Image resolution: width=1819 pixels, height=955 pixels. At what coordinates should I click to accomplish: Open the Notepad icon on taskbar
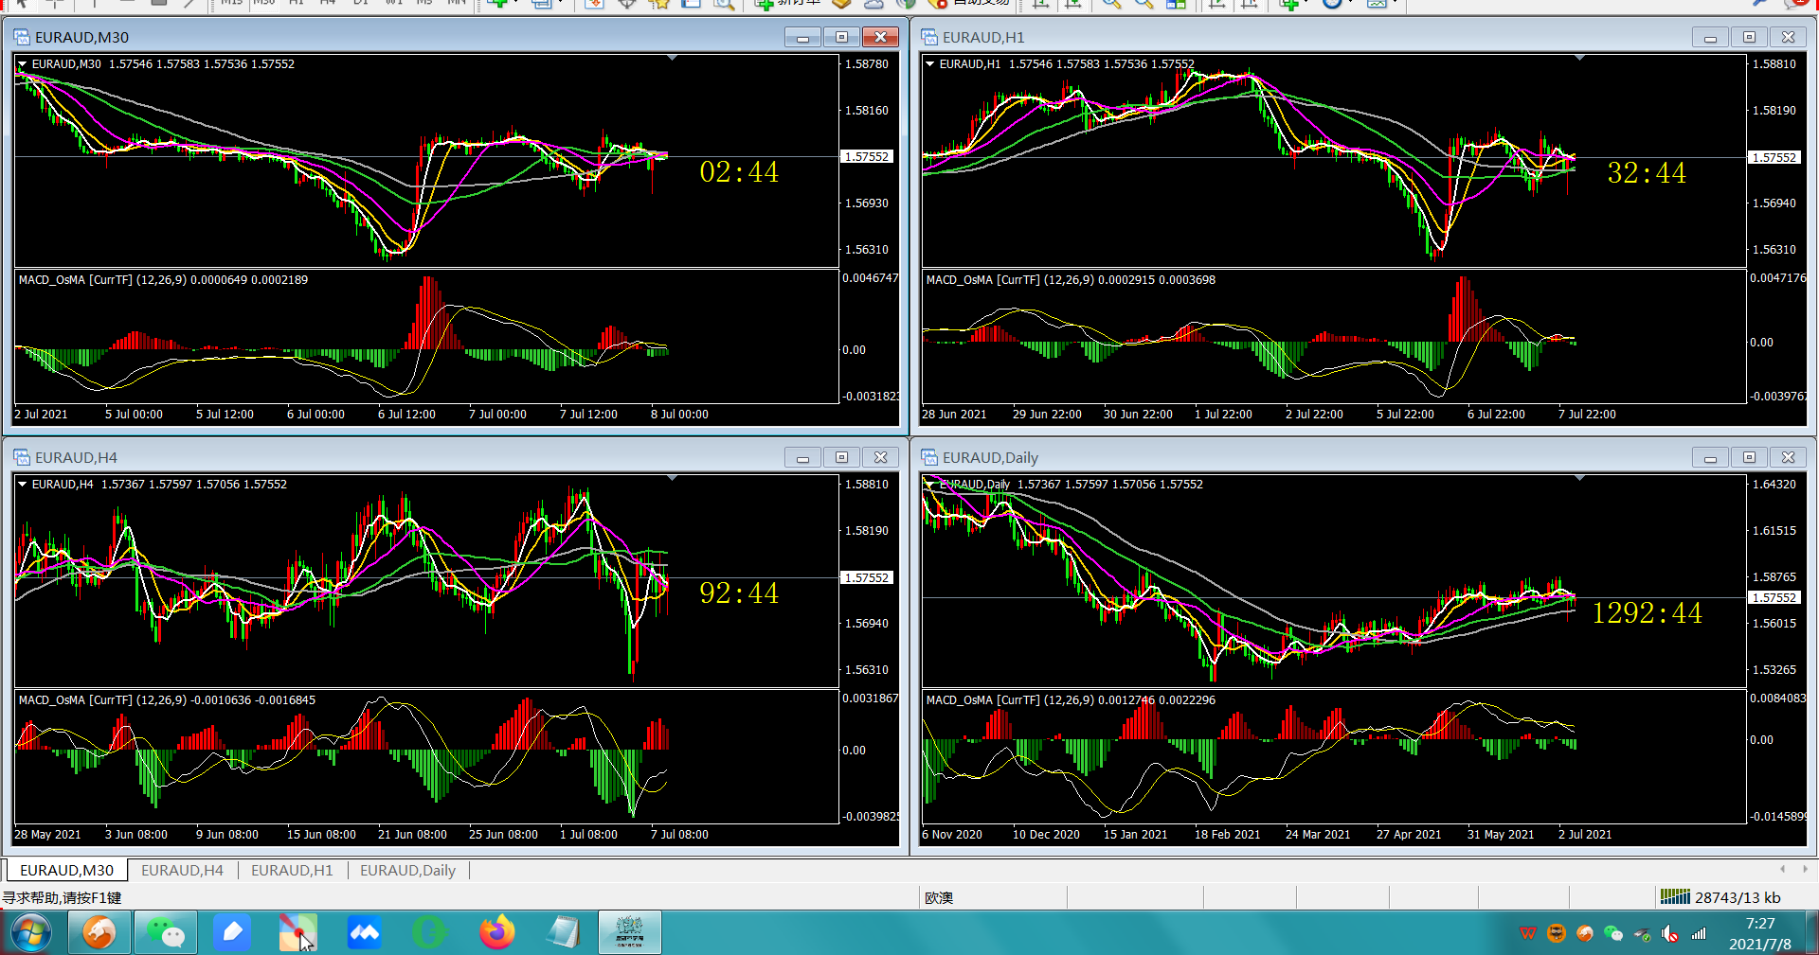563,932
